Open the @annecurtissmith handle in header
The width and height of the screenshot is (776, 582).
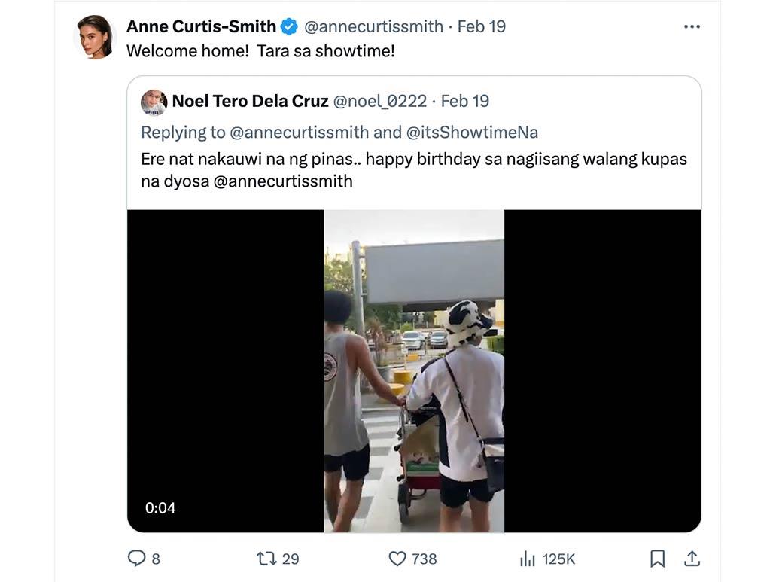click(x=373, y=27)
